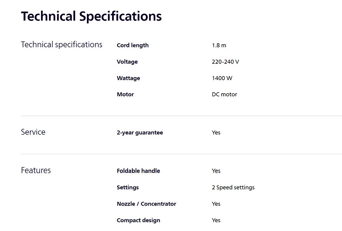
Task: Select the 220-240 V value
Action: click(225, 62)
